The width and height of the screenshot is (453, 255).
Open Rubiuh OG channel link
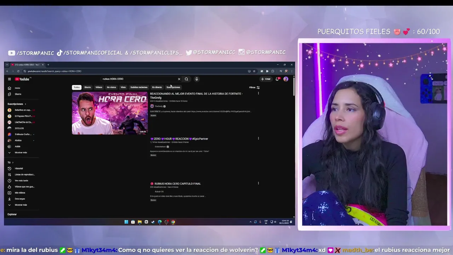[x=159, y=192]
